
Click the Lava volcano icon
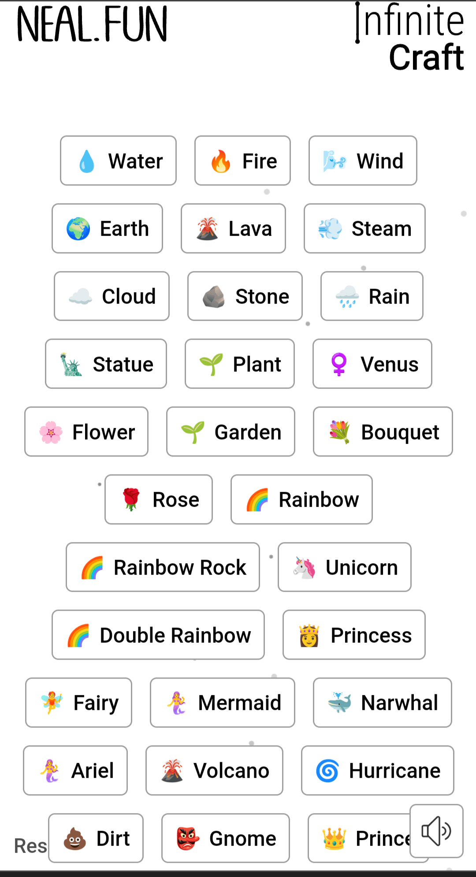coord(207,229)
